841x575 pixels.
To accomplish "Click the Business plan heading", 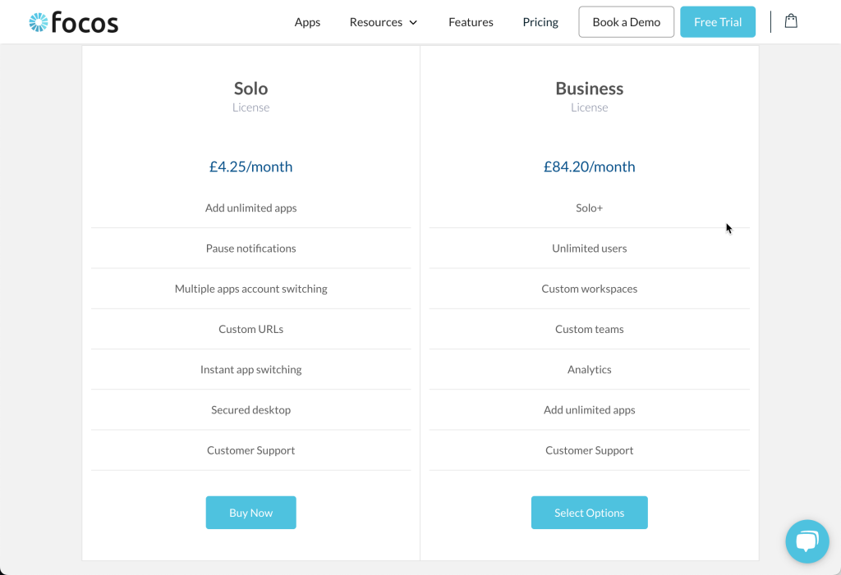I will coord(589,88).
